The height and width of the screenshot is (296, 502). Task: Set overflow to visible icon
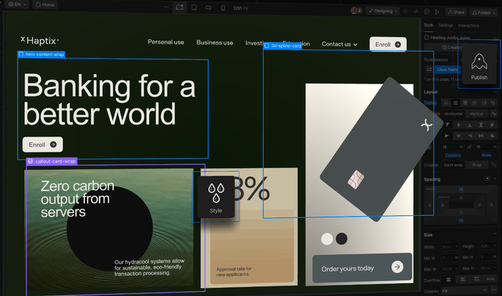pyautogui.click(x=448, y=280)
